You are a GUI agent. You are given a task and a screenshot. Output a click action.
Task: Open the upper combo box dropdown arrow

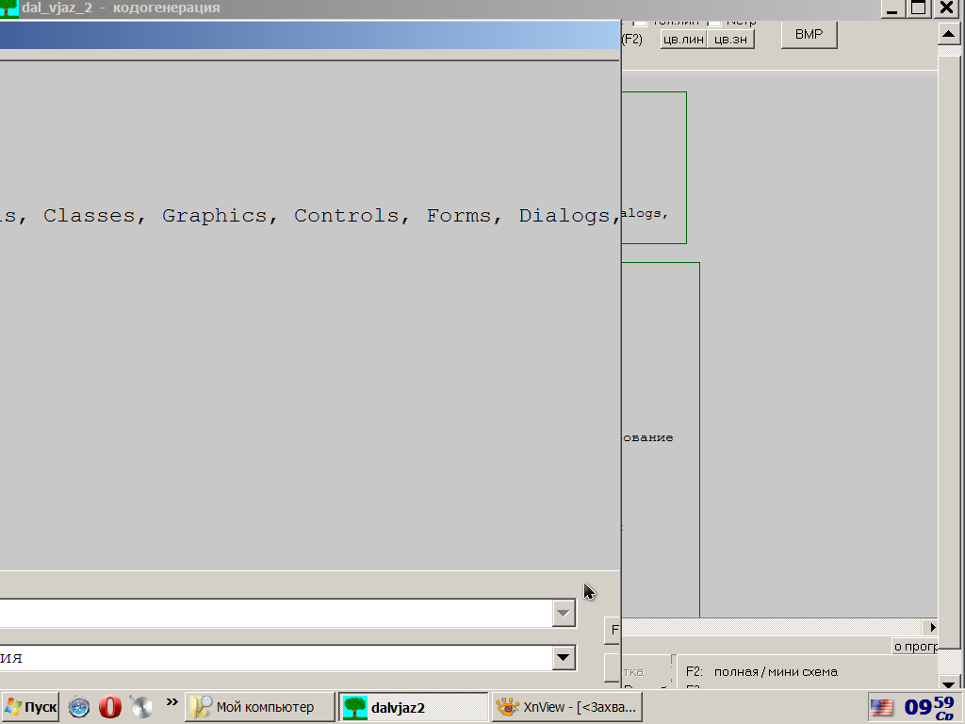[x=564, y=614]
